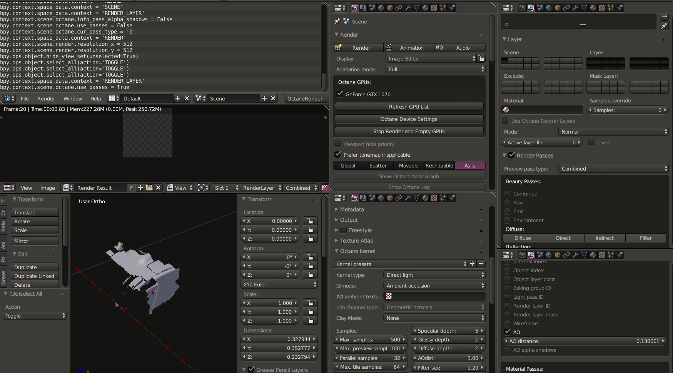The width and height of the screenshot is (673, 373).
Task: Enable the Wireframe pass checkbox
Action: [x=507, y=323]
